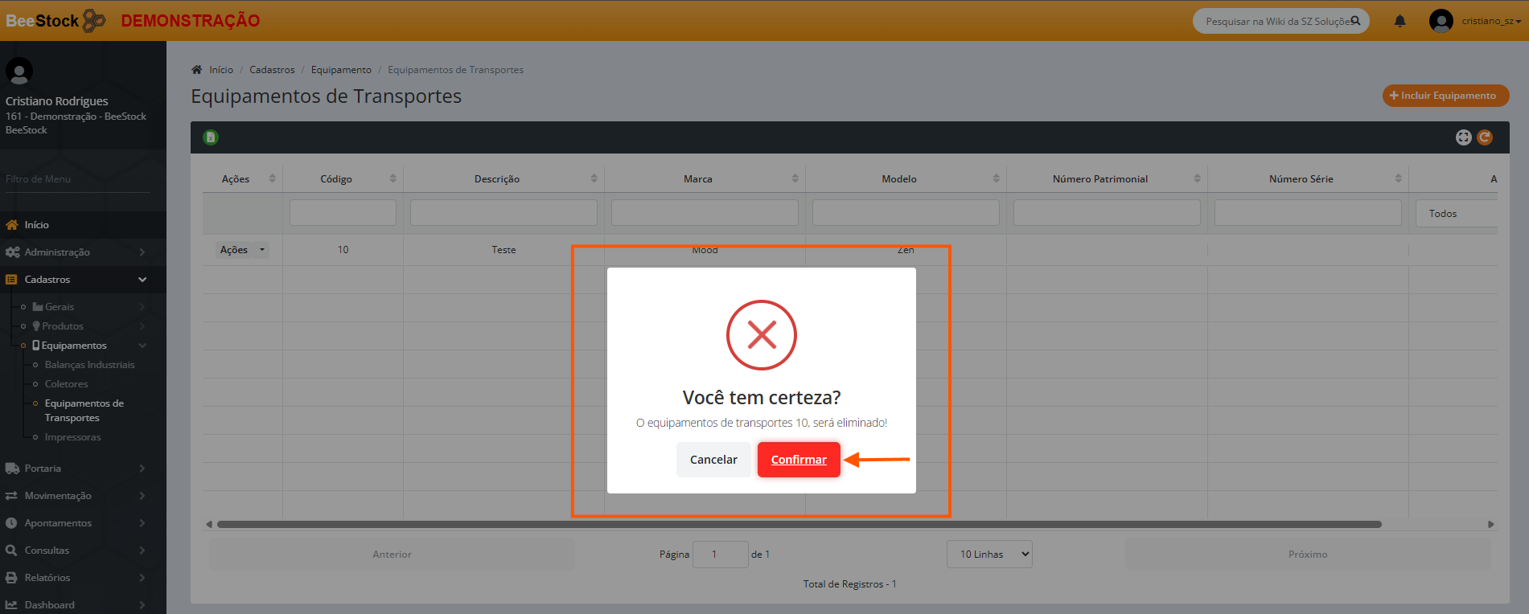
Task: Open the Todos filter dropdown
Action: (1456, 214)
